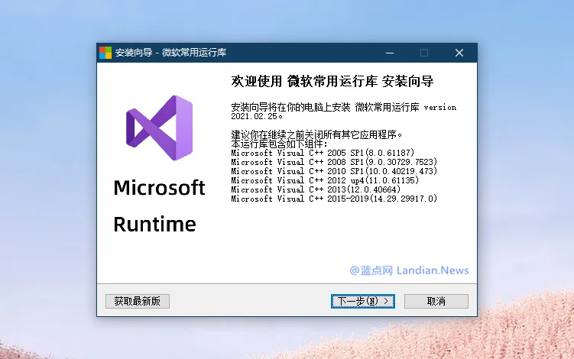The width and height of the screenshot is (574, 359).
Task: Click line 本运行库包含如下组件
Action: tap(279, 144)
